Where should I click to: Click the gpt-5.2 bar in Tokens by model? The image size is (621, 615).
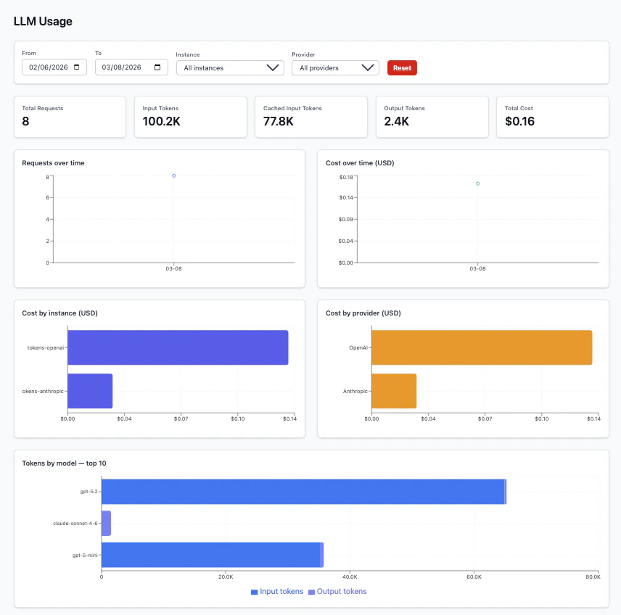point(304,491)
